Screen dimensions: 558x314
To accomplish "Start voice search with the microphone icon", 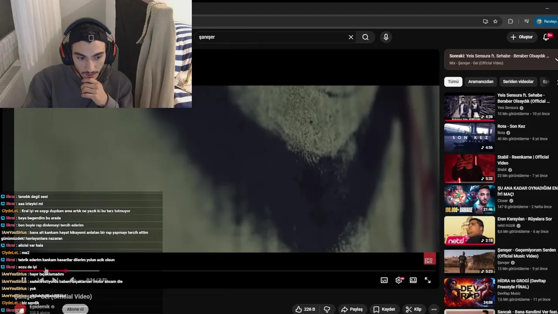I will click(x=386, y=37).
